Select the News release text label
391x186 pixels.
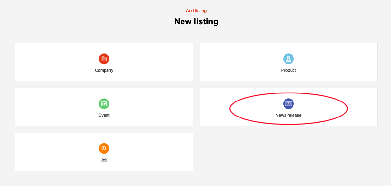coord(288,115)
